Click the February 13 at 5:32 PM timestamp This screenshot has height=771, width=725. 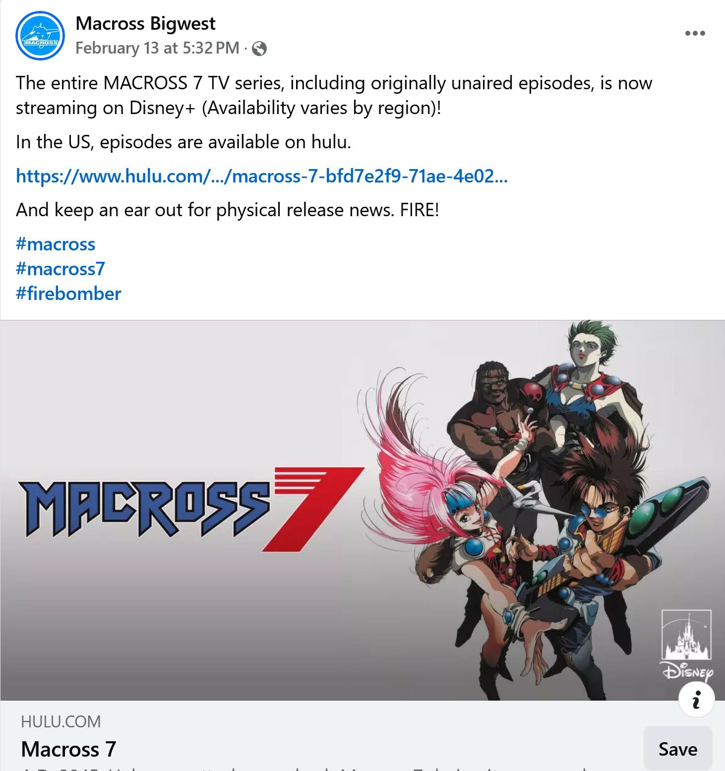pos(157,48)
